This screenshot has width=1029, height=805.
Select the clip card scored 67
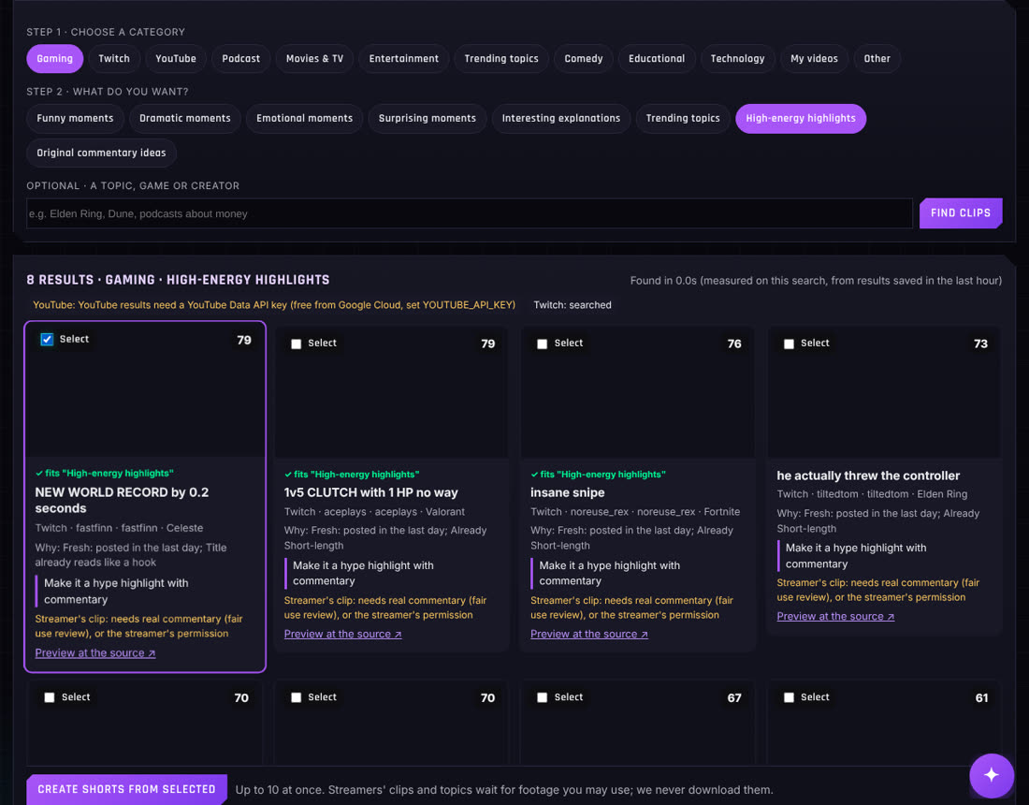coord(542,697)
